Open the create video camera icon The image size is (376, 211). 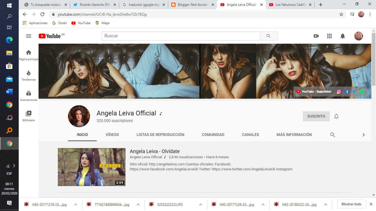316,36
